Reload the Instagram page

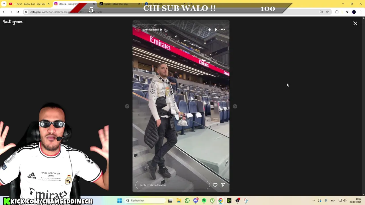(x=18, y=12)
